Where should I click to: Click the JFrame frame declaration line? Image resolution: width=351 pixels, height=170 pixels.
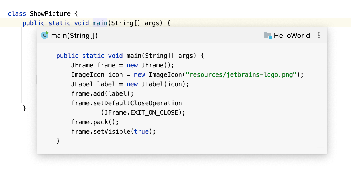point(93,65)
